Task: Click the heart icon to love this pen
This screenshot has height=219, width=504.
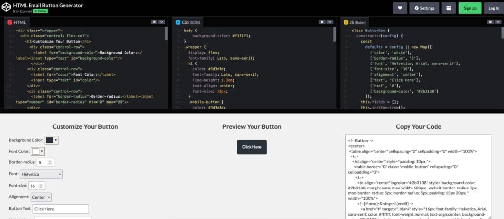Action: 400,8
